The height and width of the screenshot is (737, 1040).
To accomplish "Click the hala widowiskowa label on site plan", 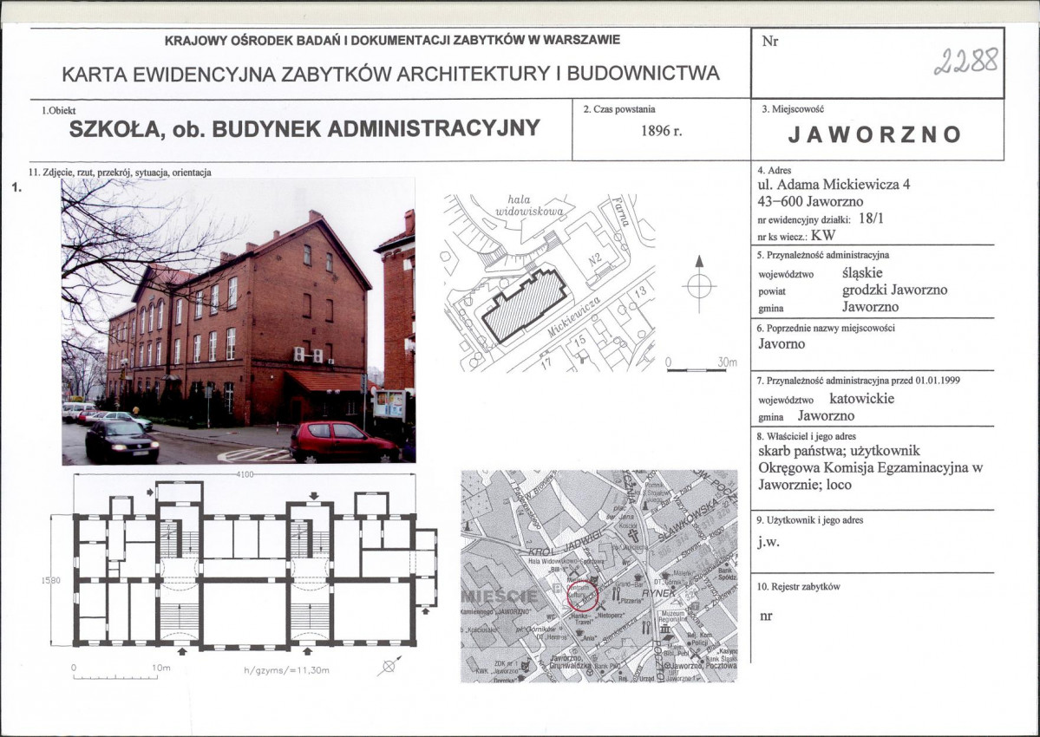I will click(x=530, y=205).
